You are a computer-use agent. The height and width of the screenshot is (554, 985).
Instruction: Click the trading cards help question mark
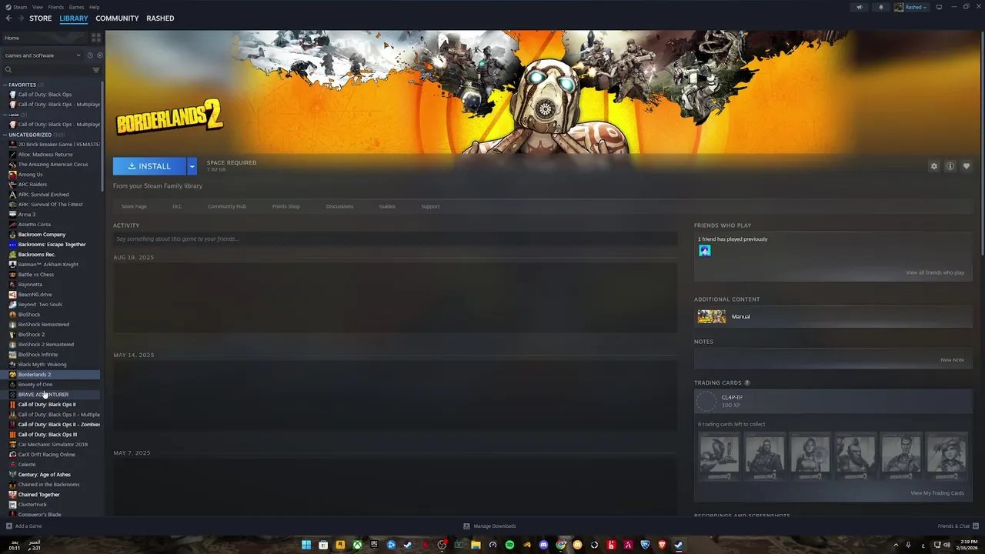746,382
